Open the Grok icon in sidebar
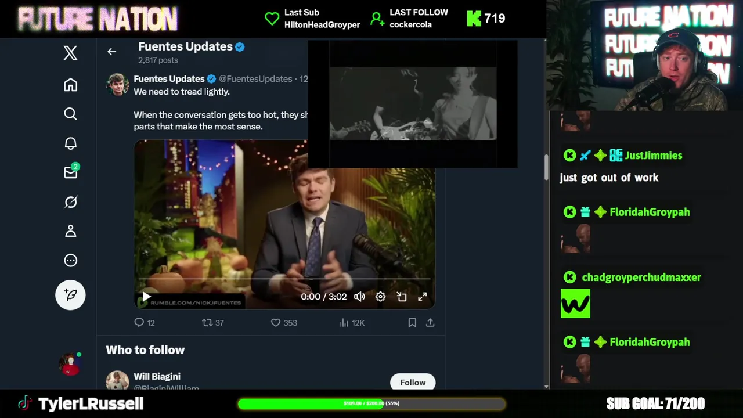 pos(70,202)
